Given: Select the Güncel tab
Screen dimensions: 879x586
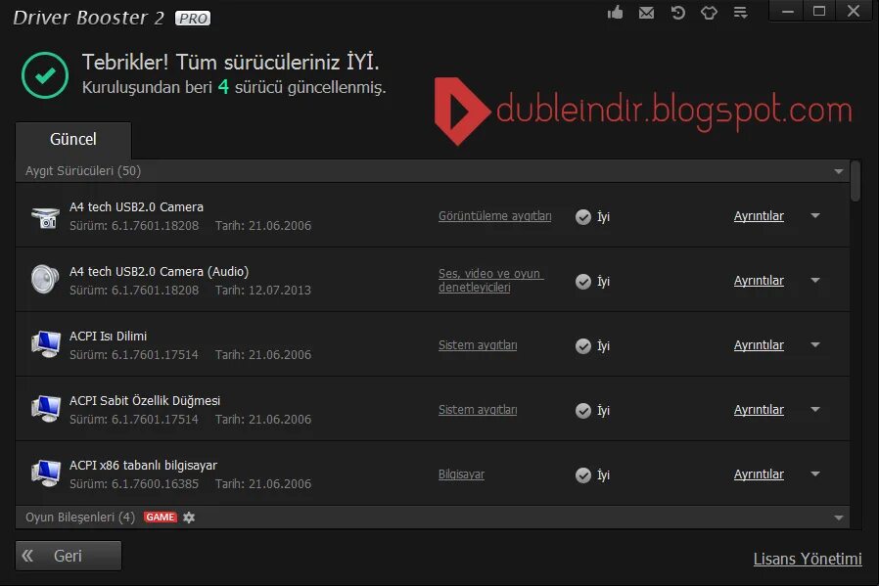Looking at the screenshot, I should [73, 140].
